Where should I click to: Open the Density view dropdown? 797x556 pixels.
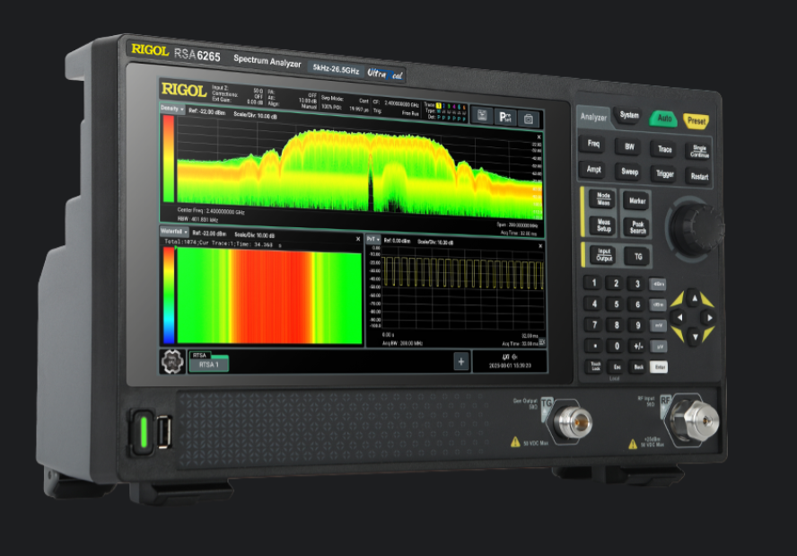point(171,109)
